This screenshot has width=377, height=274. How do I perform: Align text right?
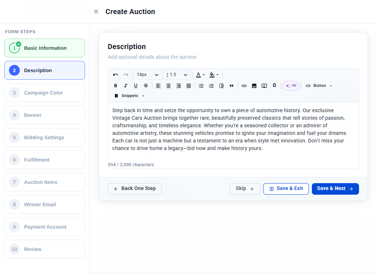tap(178, 86)
